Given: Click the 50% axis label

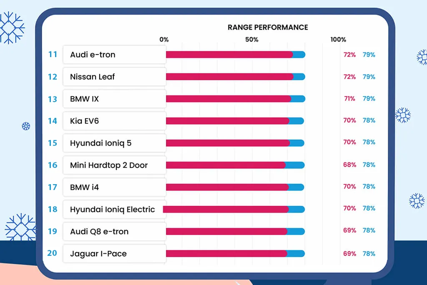Looking at the screenshot, I should [x=251, y=40].
